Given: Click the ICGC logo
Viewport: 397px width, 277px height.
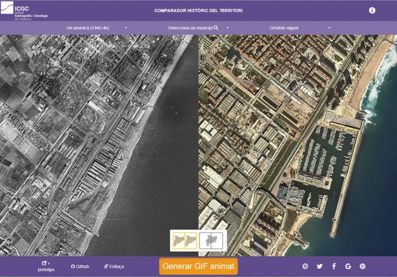Looking at the screenshot, I should [25, 11].
